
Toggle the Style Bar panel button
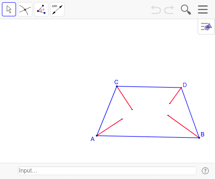click(206, 26)
